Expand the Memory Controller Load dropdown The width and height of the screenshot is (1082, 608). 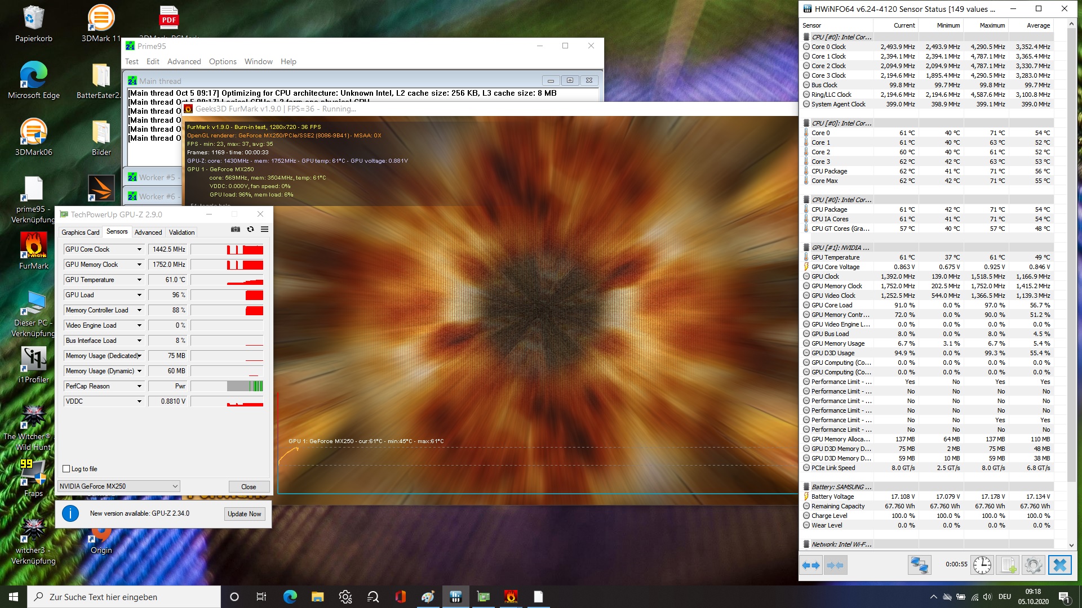[139, 310]
